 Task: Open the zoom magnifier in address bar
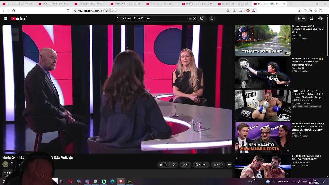234,11
